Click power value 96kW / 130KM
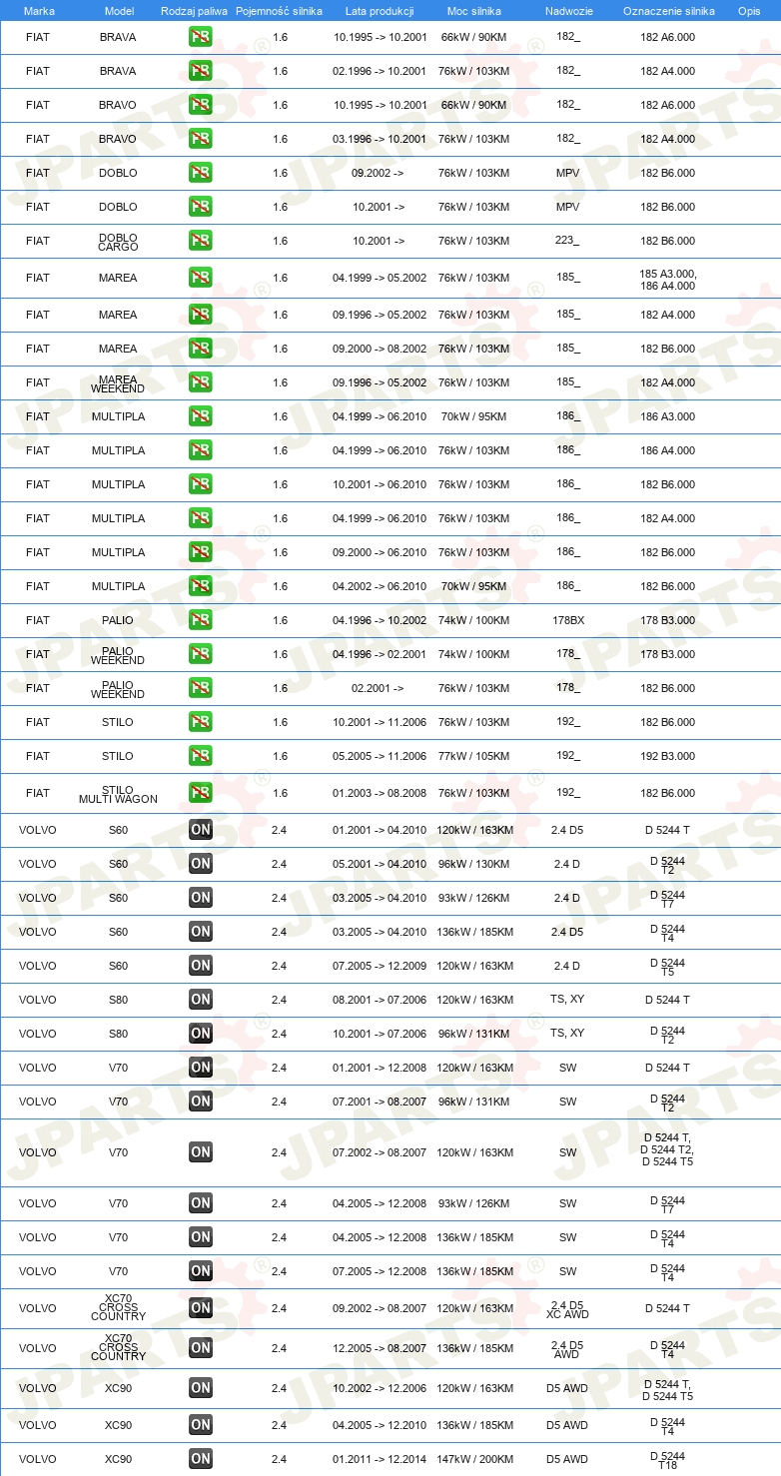781x1476 pixels. tap(475, 864)
